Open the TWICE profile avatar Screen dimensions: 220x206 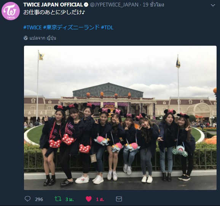(x=11, y=11)
